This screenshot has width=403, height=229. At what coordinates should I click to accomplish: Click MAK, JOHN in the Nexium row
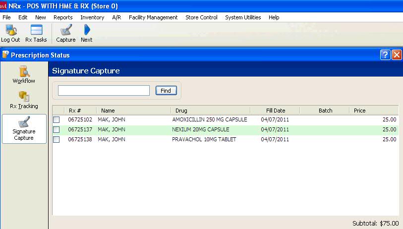112,129
